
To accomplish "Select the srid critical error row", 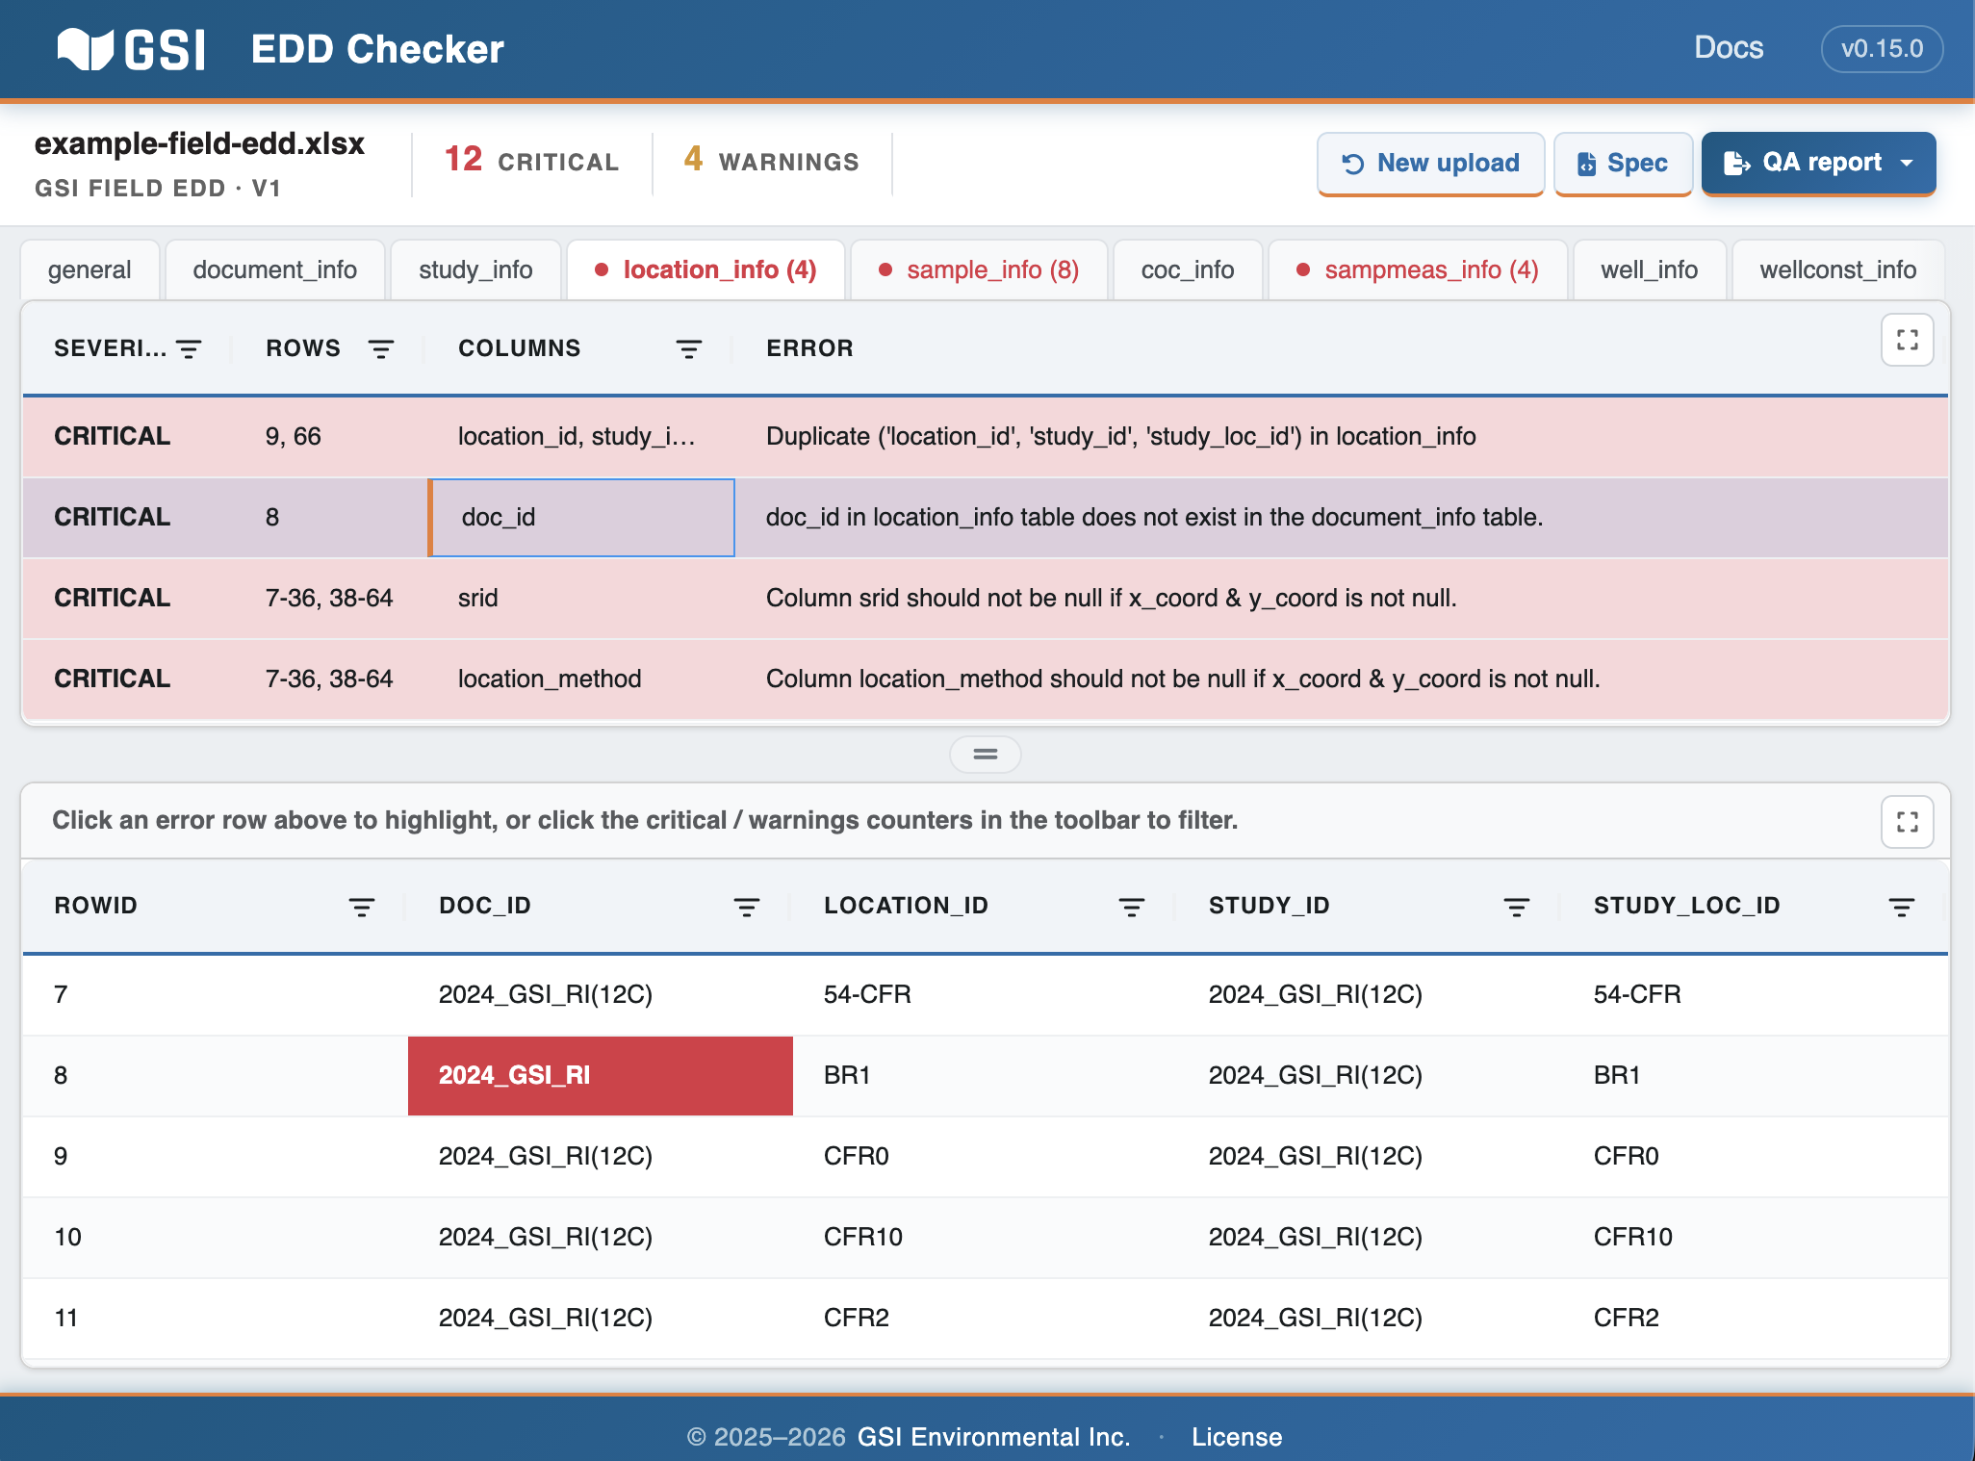I will point(986,598).
